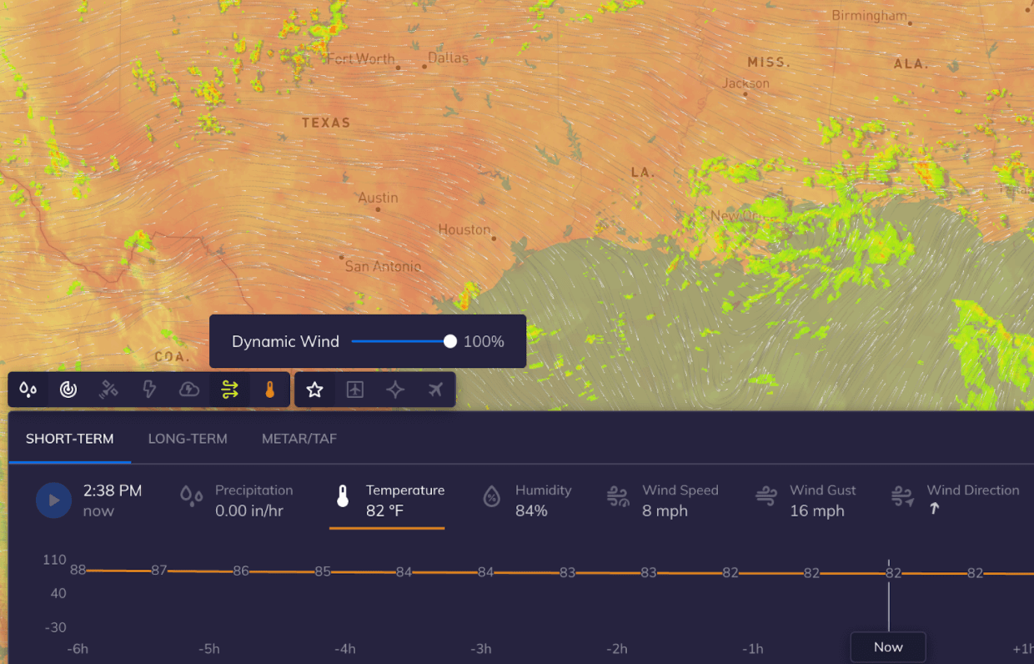Select the precipitation droplets layer icon

(x=28, y=389)
